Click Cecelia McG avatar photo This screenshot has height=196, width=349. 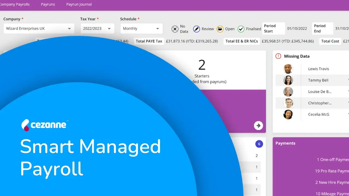tap(288, 115)
